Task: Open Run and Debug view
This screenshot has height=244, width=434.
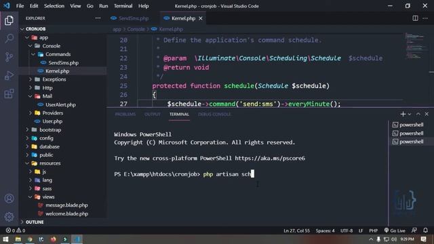Action: 9,75
